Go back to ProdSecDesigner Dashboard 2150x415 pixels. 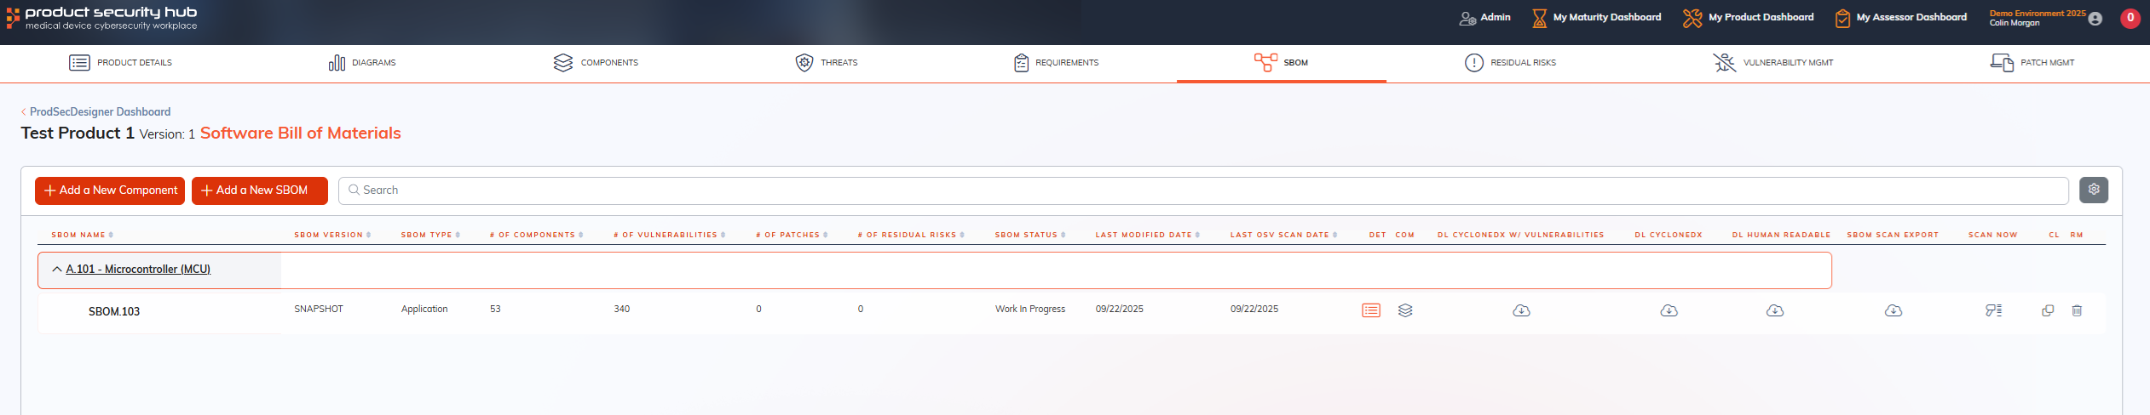(95, 111)
